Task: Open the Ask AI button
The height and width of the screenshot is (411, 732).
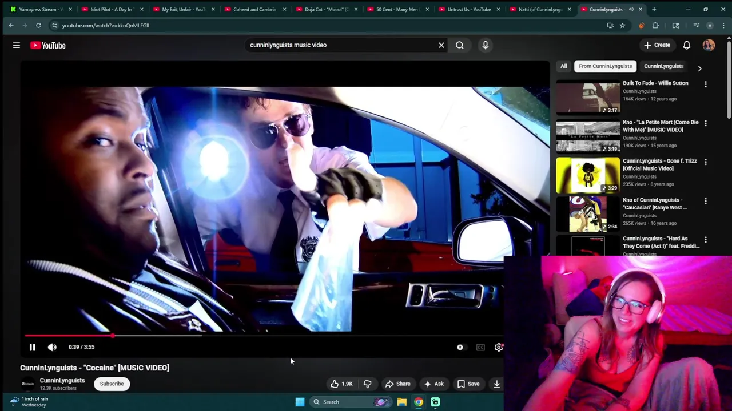Action: click(433, 384)
